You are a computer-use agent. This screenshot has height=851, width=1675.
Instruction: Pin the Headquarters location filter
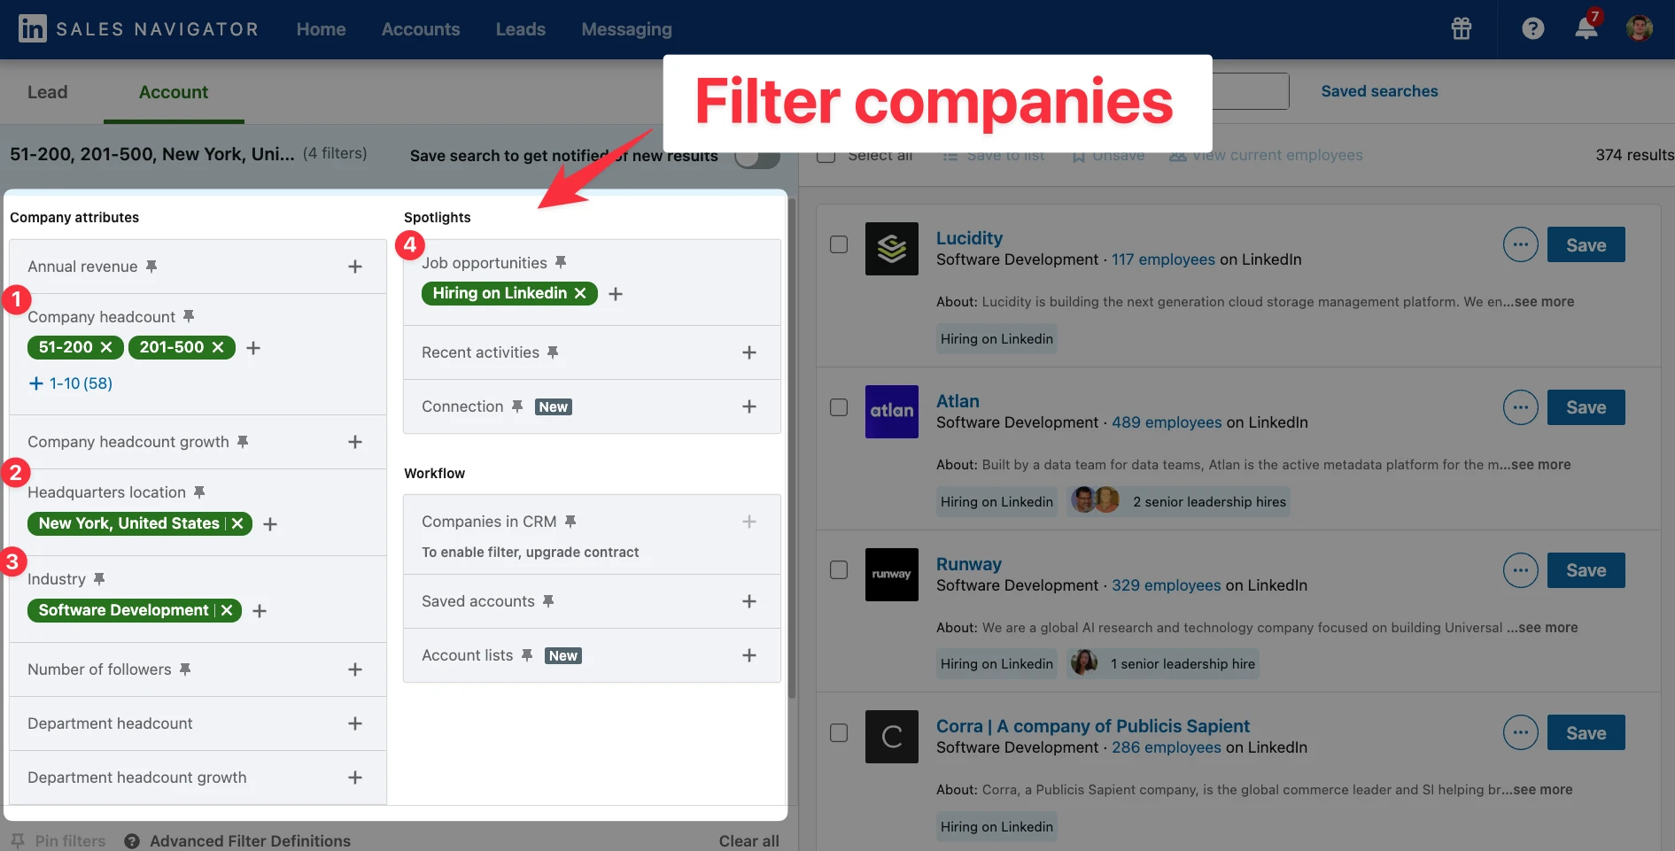[199, 492]
